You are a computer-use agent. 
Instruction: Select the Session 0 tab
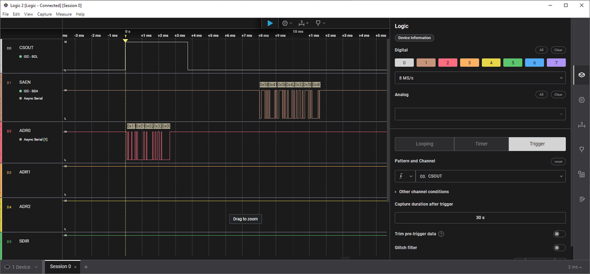click(x=60, y=266)
